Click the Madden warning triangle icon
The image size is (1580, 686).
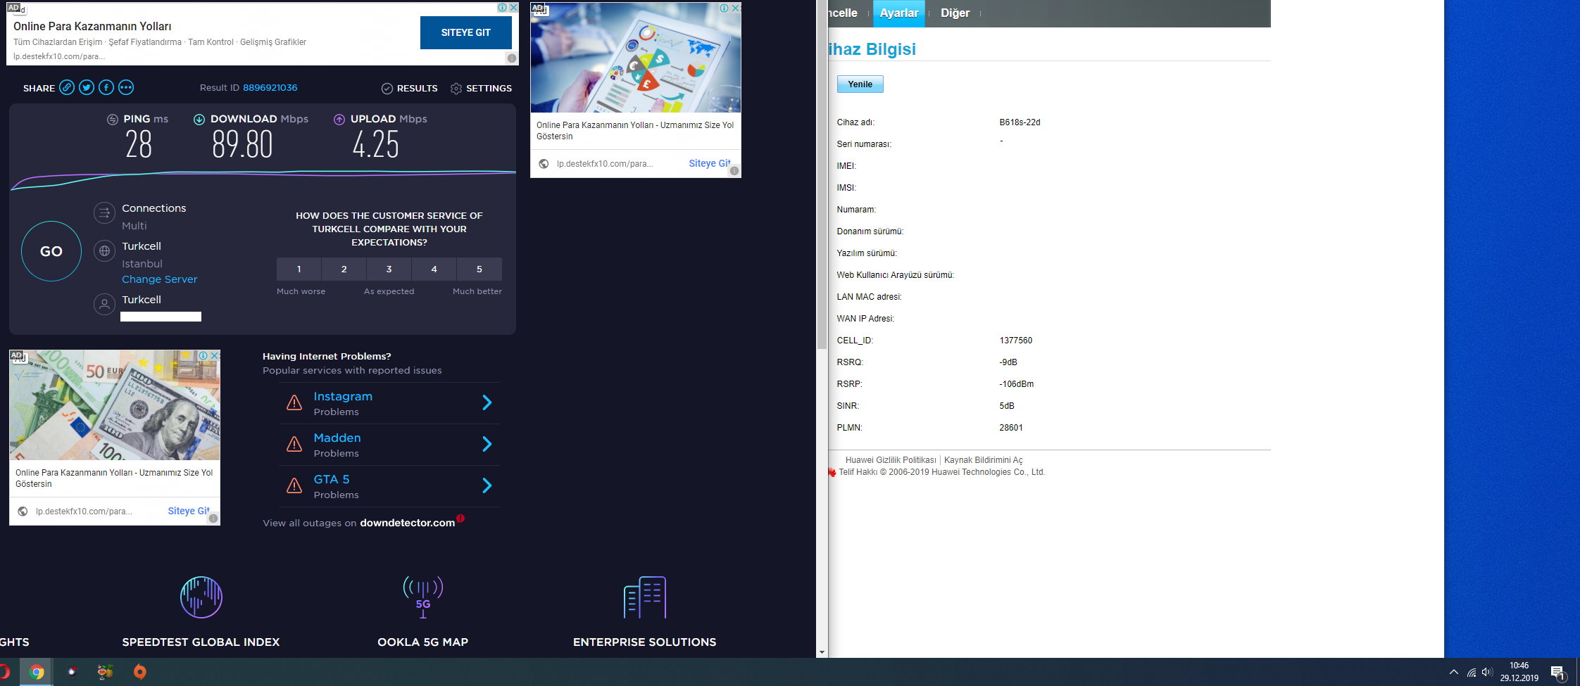[x=294, y=444]
